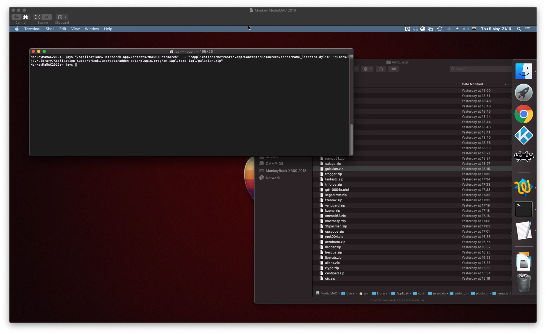The image size is (546, 334).
Task: Open Google Chrome from the Dock
Action: pyautogui.click(x=523, y=114)
